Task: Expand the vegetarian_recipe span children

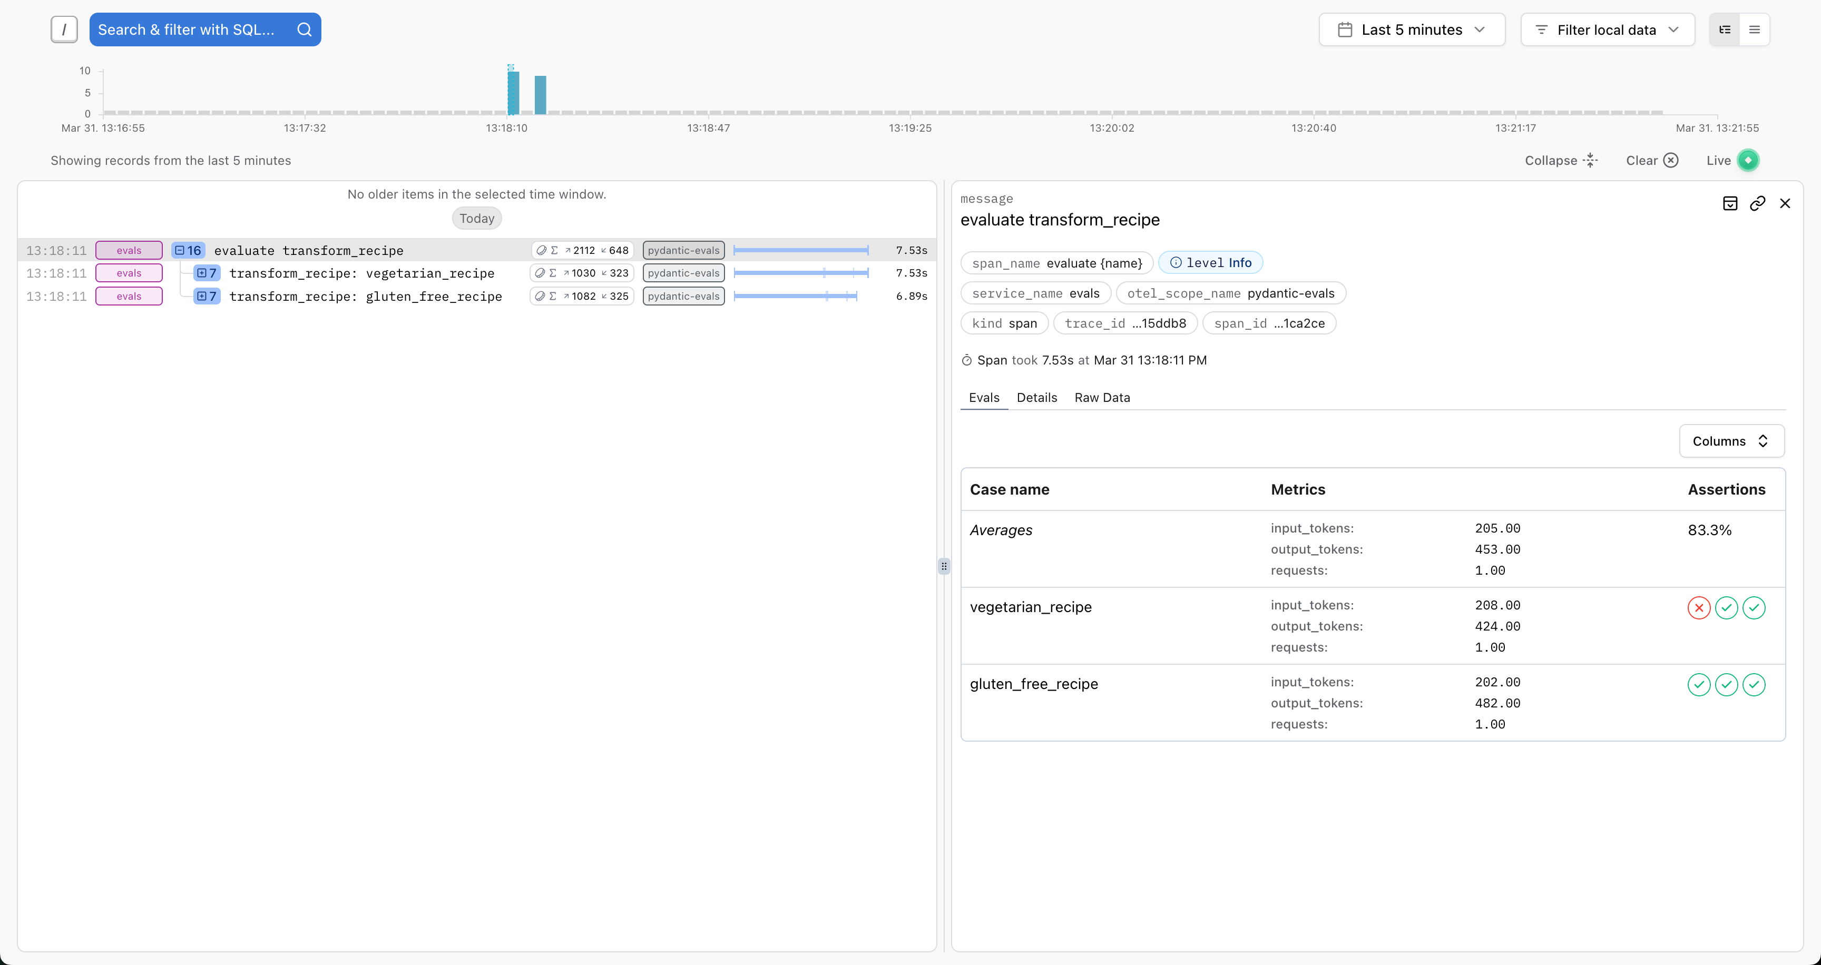Action: pyautogui.click(x=202, y=273)
